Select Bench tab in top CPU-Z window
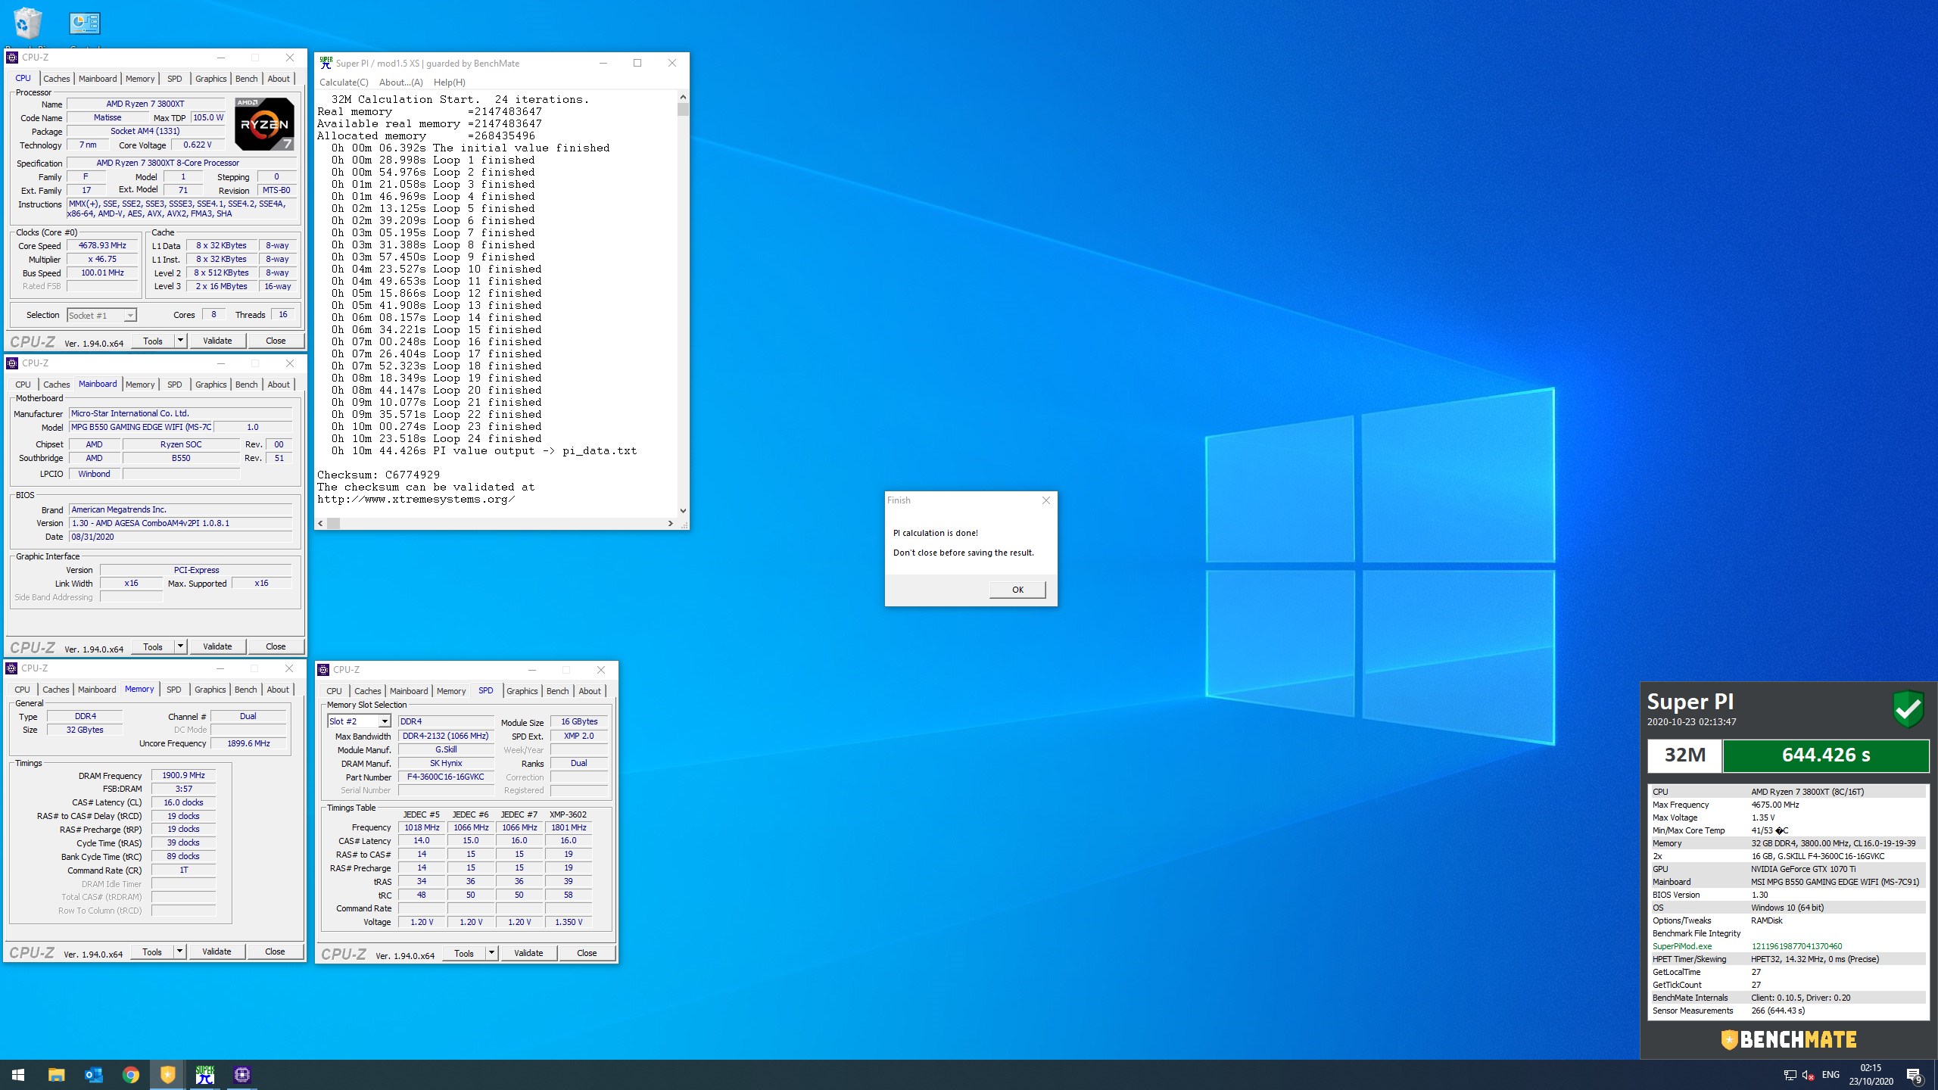Viewport: 1938px width, 1090px height. click(246, 79)
